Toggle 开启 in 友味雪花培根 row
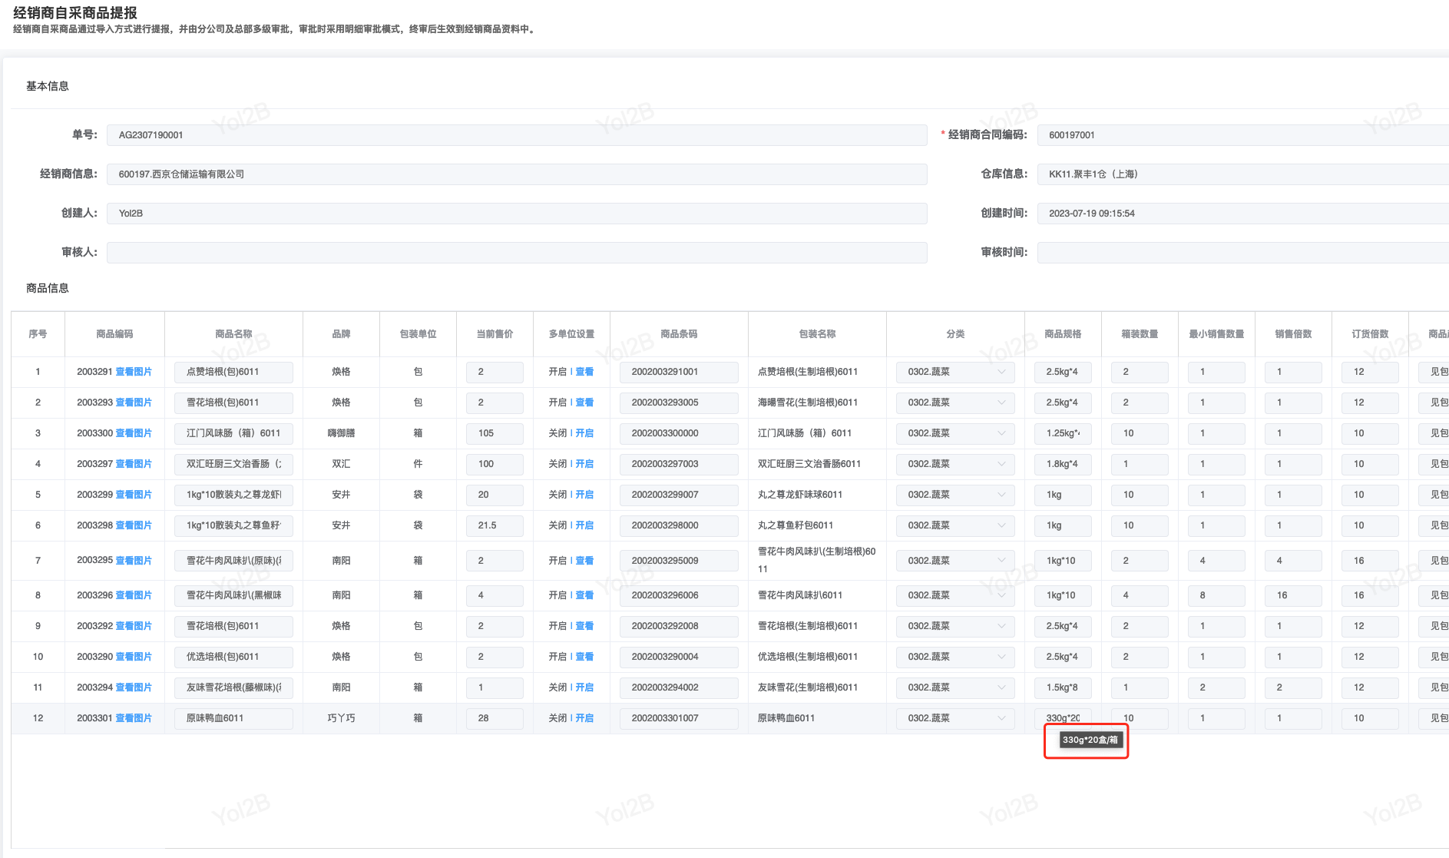The width and height of the screenshot is (1449, 858). pos(584,687)
